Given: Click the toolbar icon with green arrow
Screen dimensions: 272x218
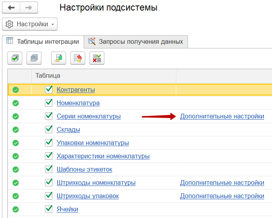Looking at the screenshot, I should click(59, 58).
